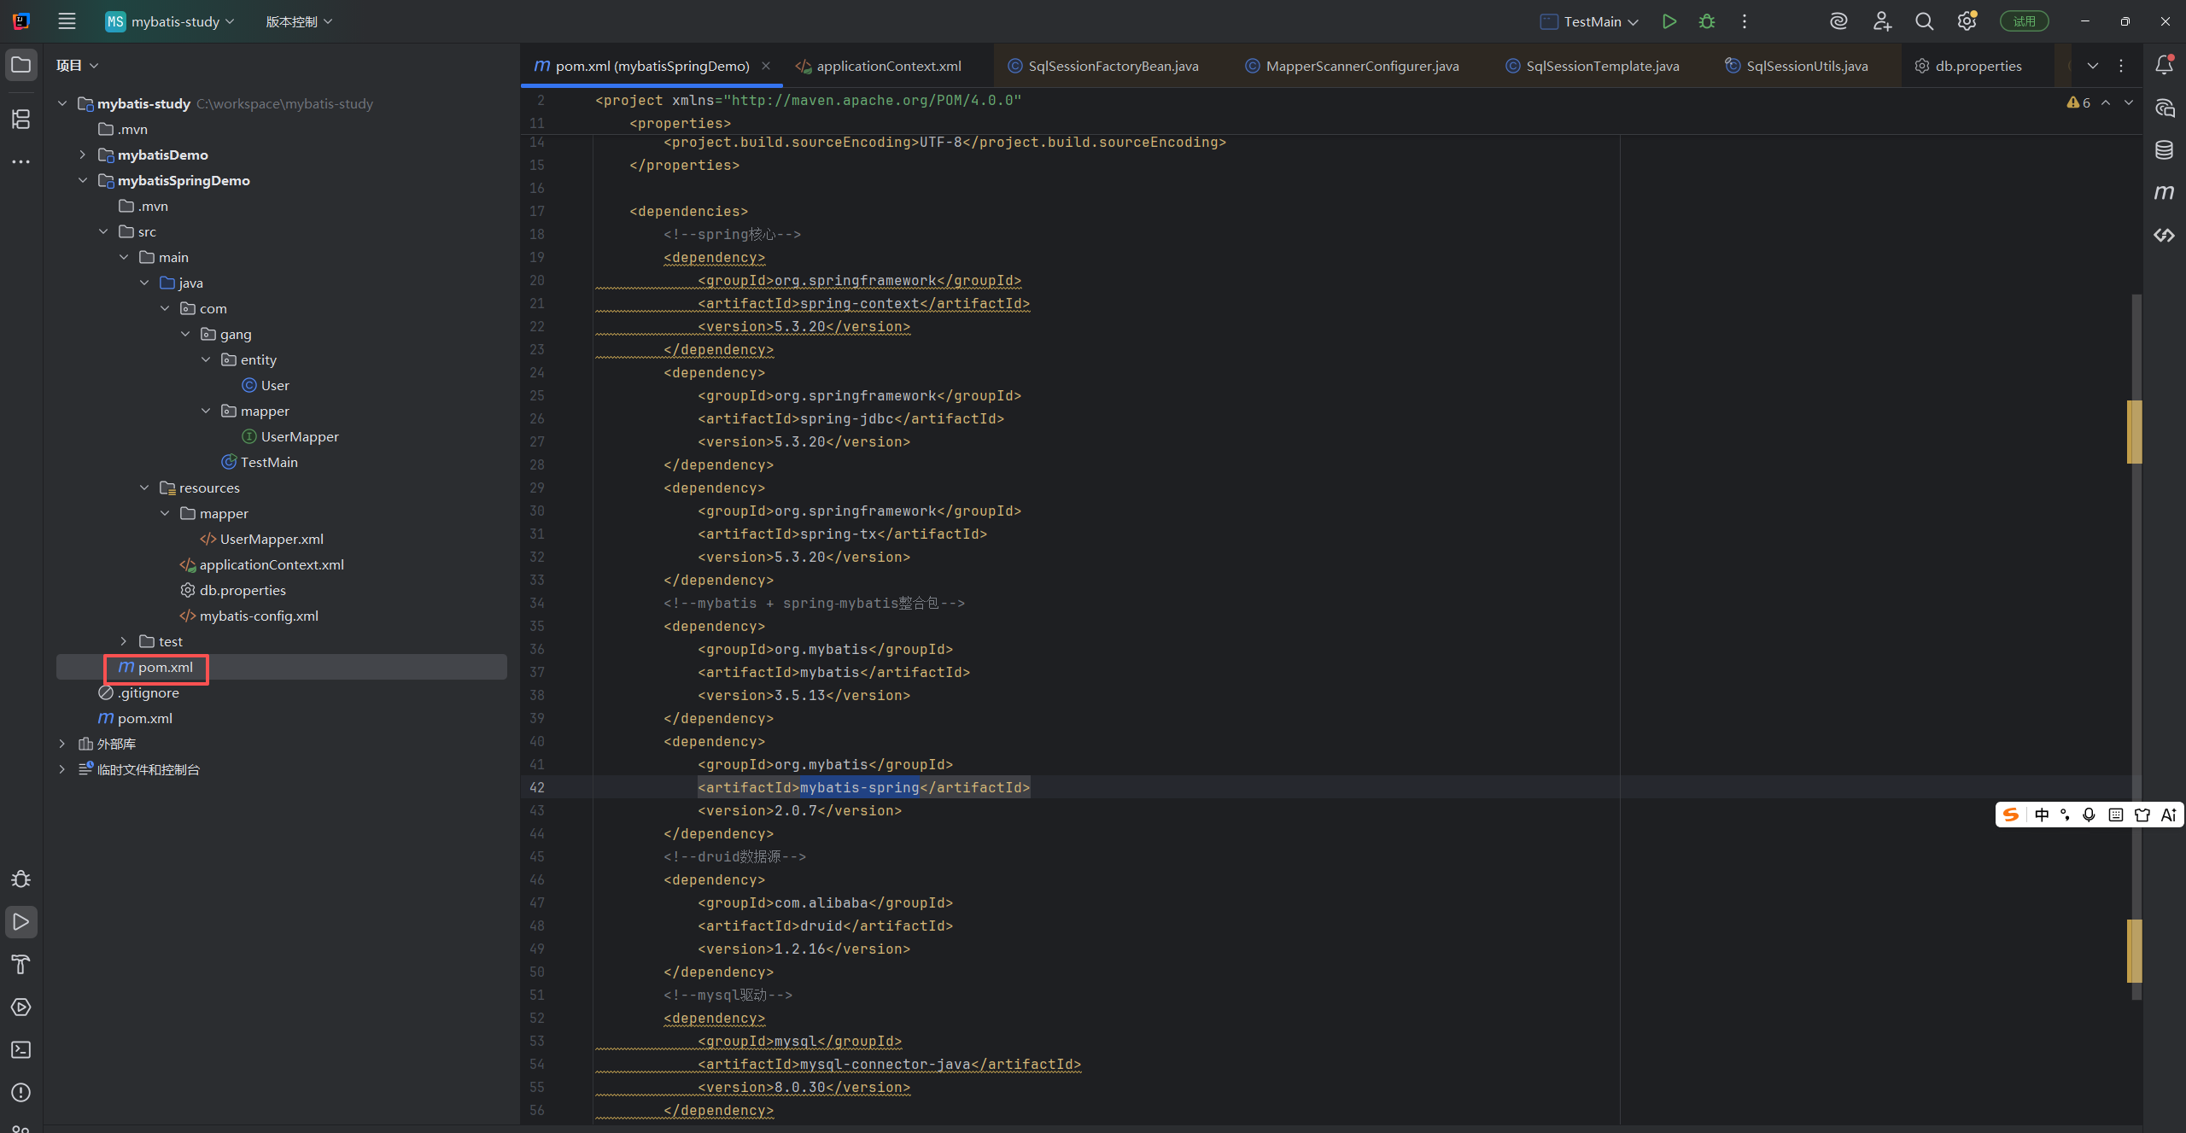2186x1133 pixels.
Task: Expand 外部库 node
Action: coord(61,744)
